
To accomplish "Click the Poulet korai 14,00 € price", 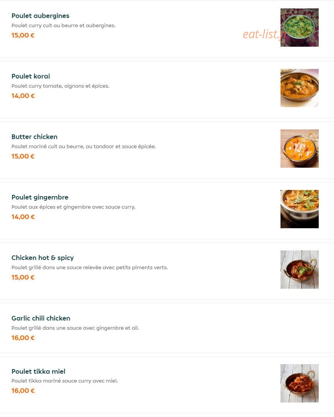I will pos(23,96).
